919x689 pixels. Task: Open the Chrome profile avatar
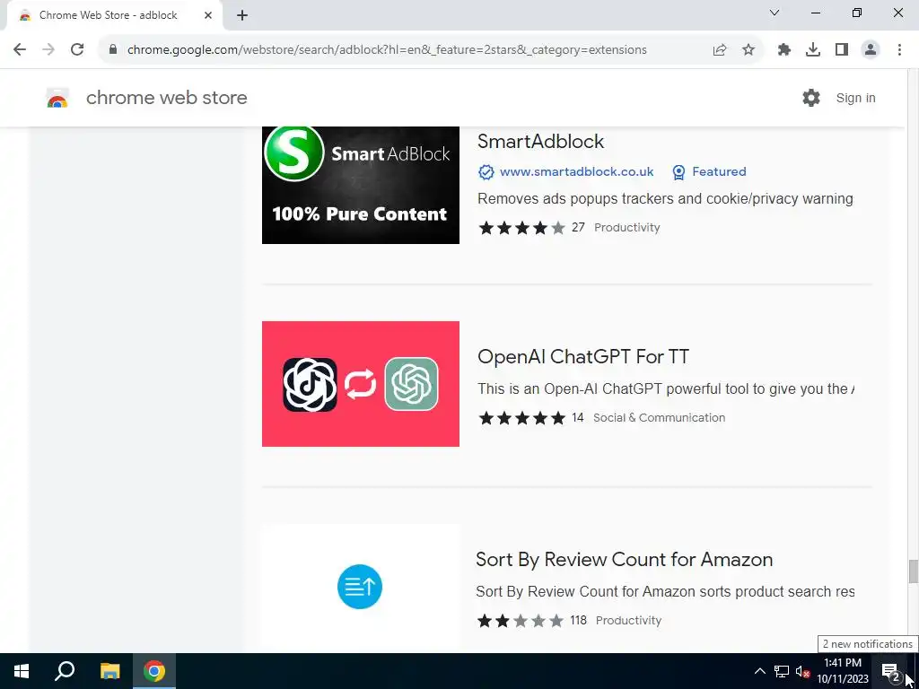point(871,50)
